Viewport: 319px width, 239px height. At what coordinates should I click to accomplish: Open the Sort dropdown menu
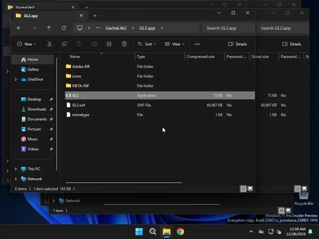click(147, 44)
